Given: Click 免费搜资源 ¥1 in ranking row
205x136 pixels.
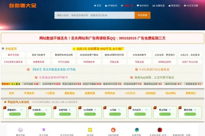Looking at the screenshot, I should tap(193, 84).
